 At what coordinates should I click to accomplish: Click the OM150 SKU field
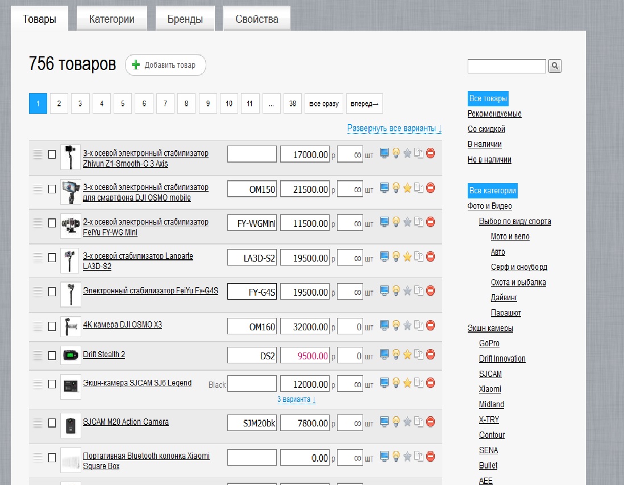click(252, 189)
